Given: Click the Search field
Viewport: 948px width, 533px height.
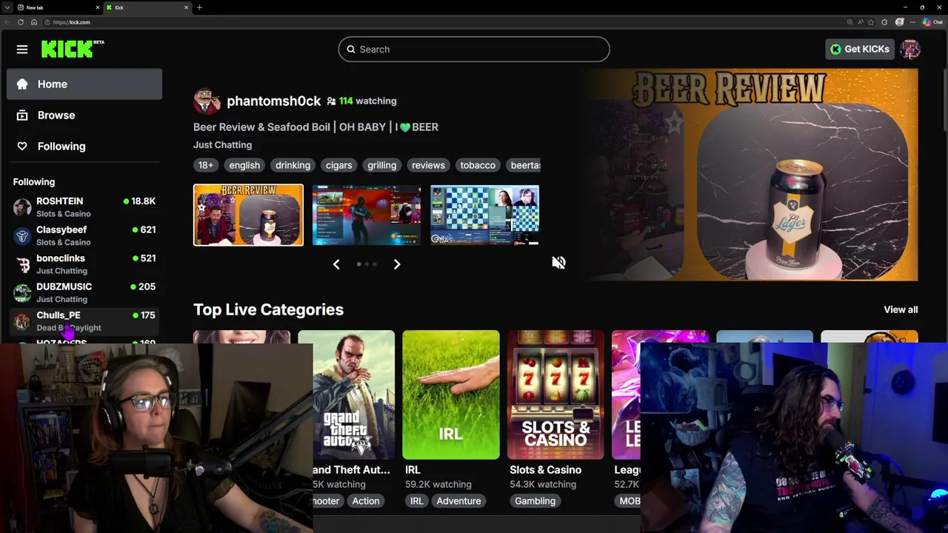Looking at the screenshot, I should point(474,50).
